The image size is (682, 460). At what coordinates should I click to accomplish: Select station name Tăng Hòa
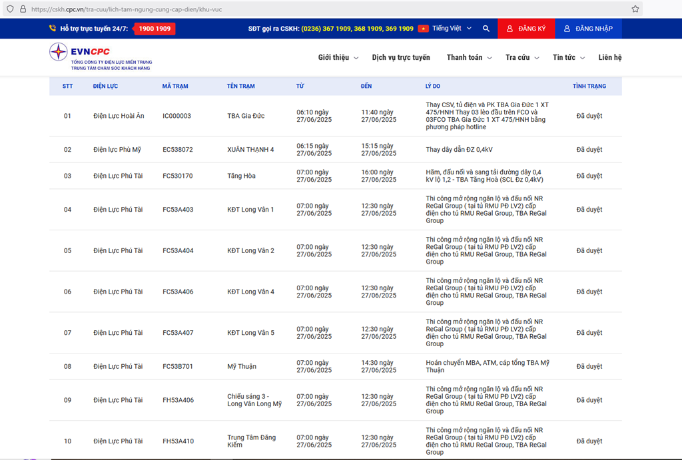[x=241, y=176]
